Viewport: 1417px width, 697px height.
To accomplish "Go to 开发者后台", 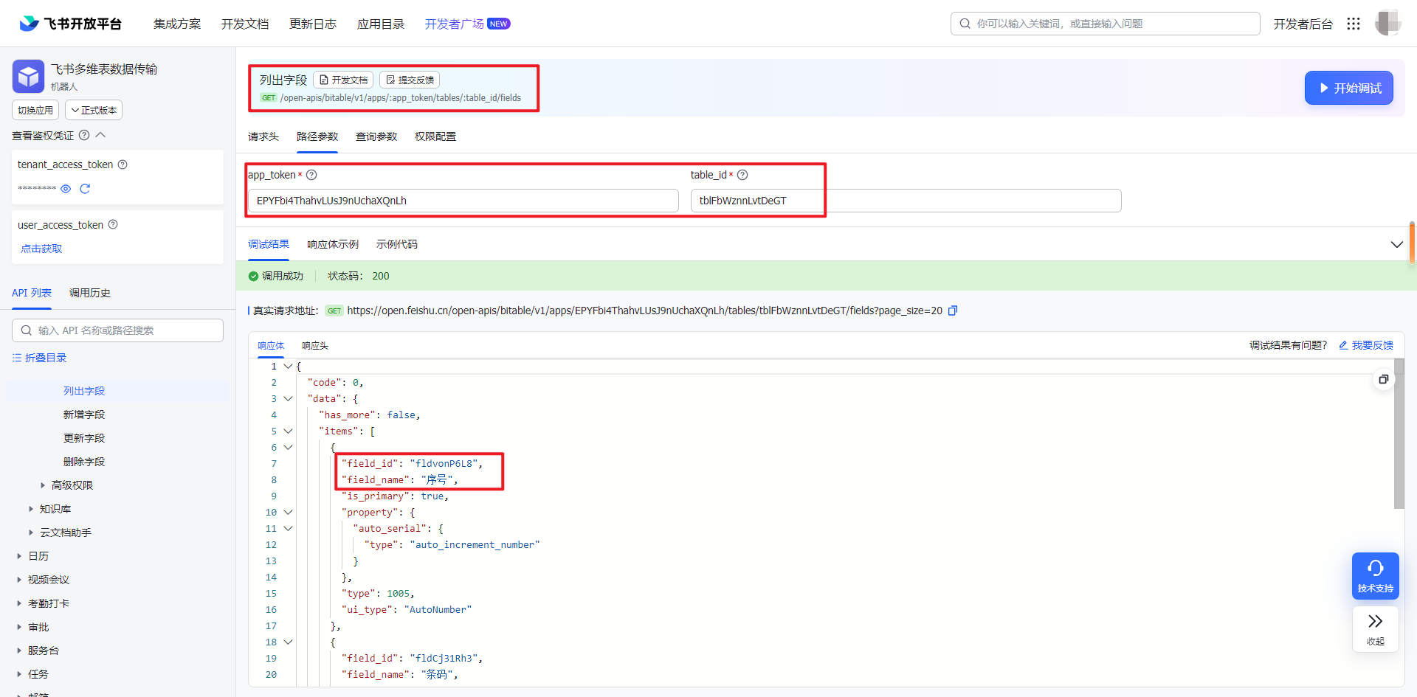I will (1303, 24).
